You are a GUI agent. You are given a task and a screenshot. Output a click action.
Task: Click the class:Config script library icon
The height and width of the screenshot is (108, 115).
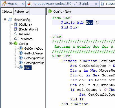[10, 20]
